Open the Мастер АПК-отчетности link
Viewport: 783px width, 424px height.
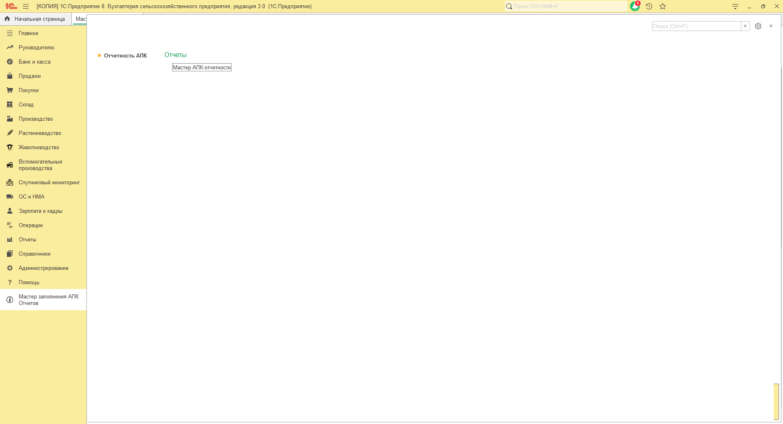pos(202,68)
